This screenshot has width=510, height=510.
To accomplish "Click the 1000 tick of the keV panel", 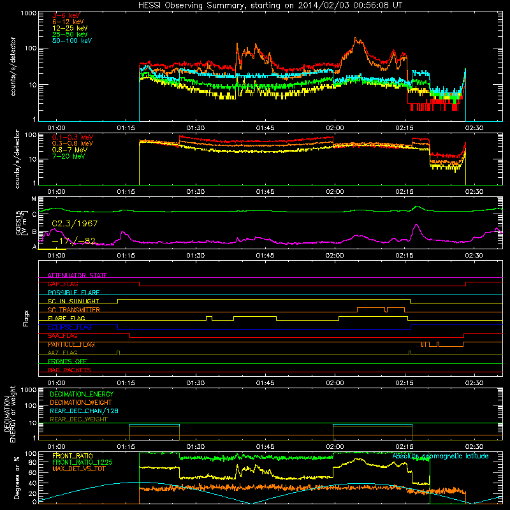I will click(28, 13).
